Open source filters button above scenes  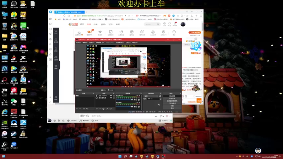click(x=110, y=90)
